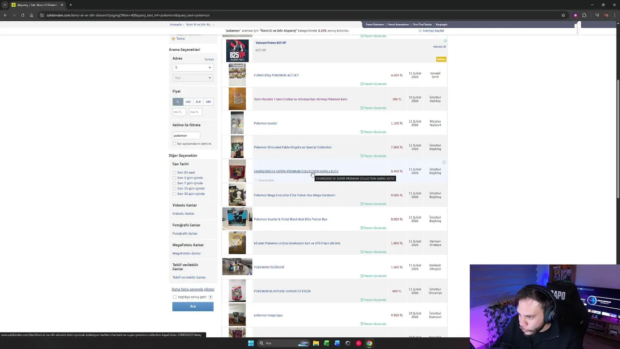Open FUNKO Bitty Pokemon set thumbnail
The width and height of the screenshot is (620, 349).
pyautogui.click(x=237, y=75)
